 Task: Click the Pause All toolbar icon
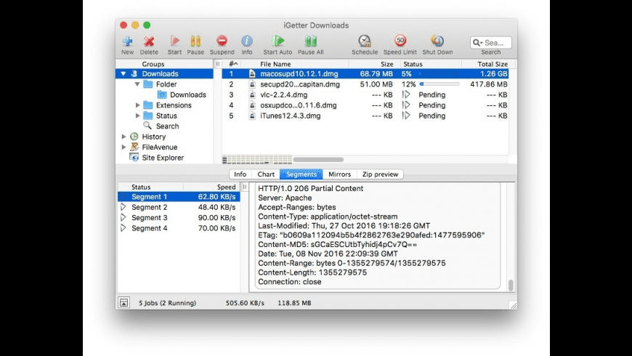(310, 41)
